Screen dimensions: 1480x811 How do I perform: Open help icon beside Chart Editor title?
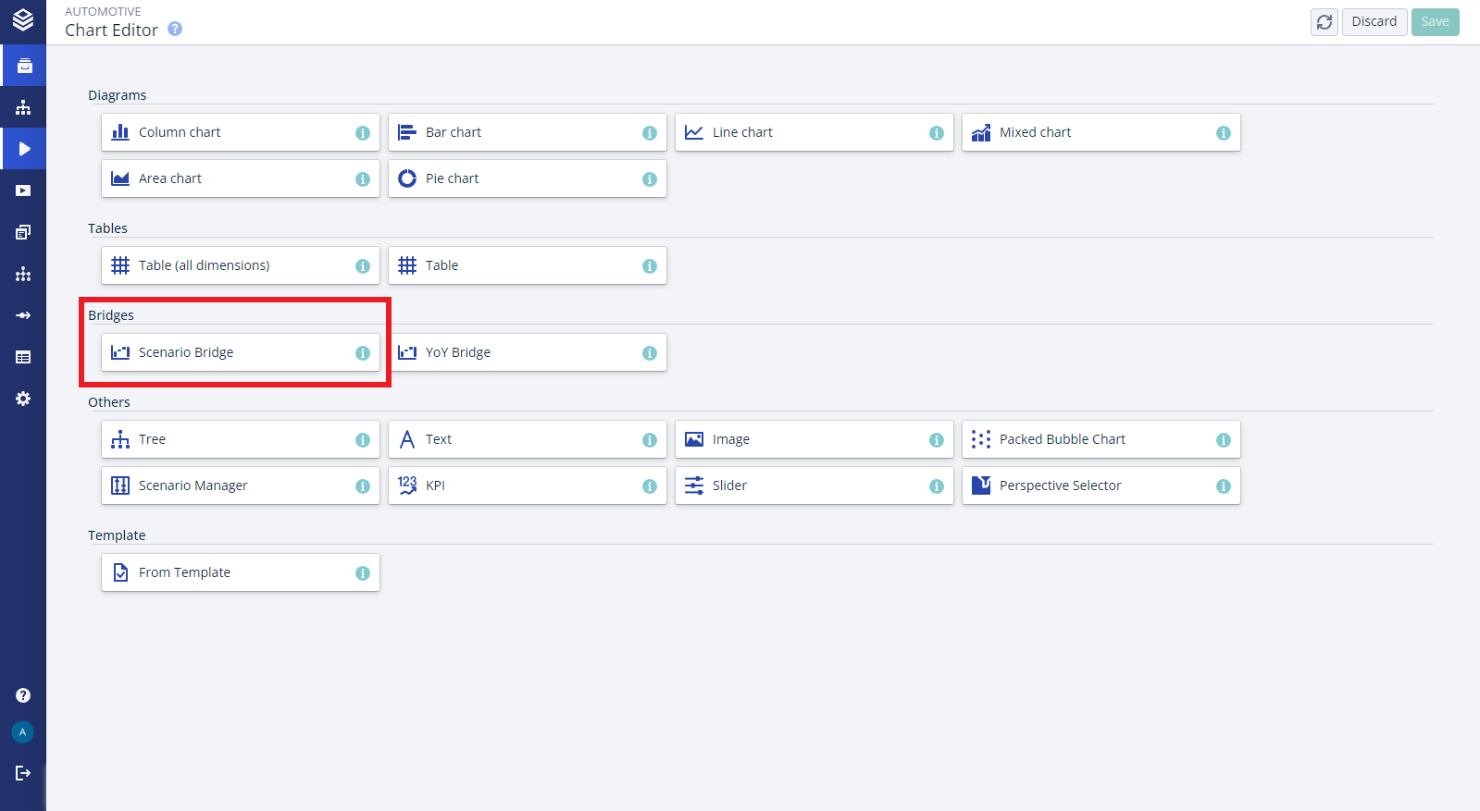point(175,30)
